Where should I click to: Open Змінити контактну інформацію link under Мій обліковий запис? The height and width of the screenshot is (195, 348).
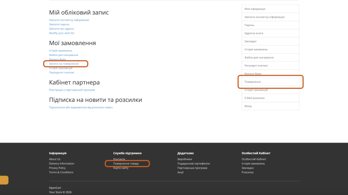point(69,20)
